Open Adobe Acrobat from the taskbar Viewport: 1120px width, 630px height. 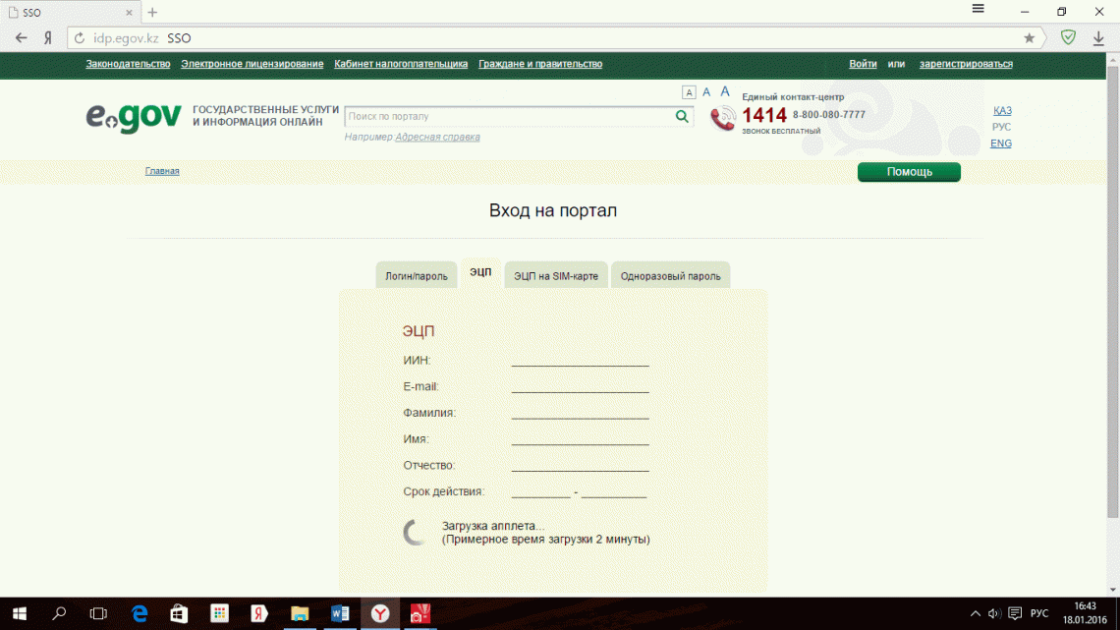(420, 614)
